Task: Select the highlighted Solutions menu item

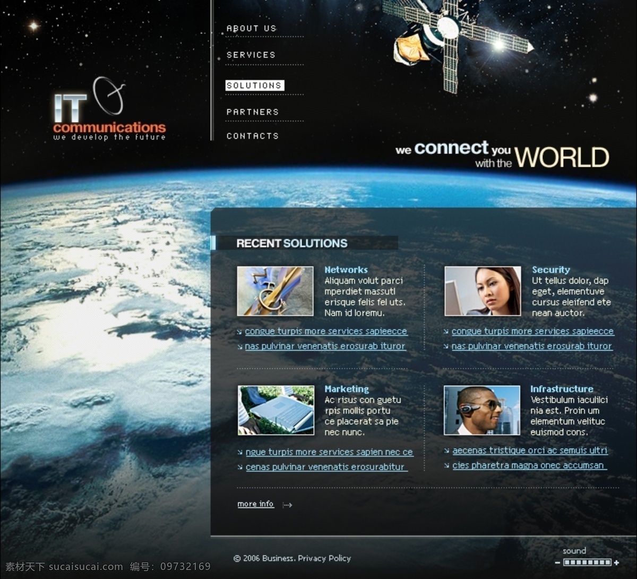Action: coord(254,86)
